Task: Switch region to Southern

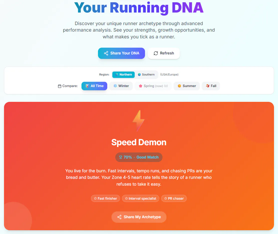Action: (x=146, y=74)
